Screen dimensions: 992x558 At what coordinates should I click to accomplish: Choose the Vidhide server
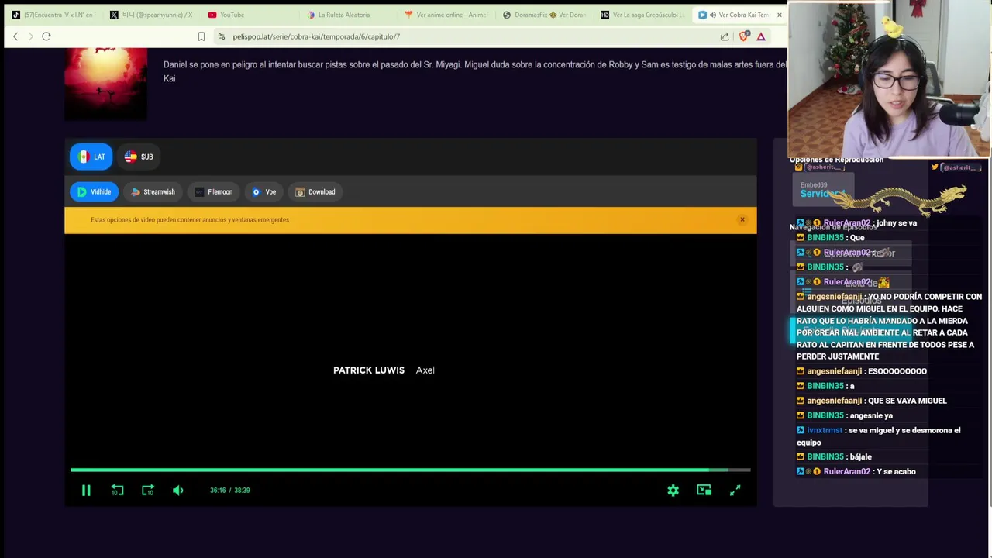(x=94, y=191)
